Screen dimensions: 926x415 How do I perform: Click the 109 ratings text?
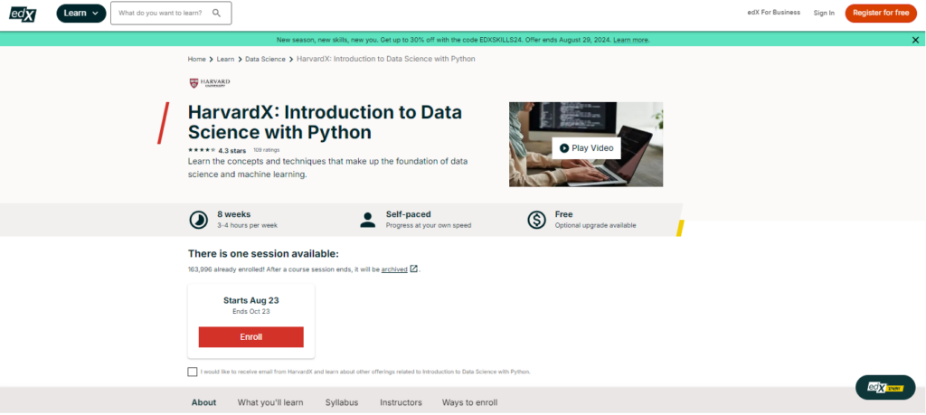pyautogui.click(x=267, y=150)
